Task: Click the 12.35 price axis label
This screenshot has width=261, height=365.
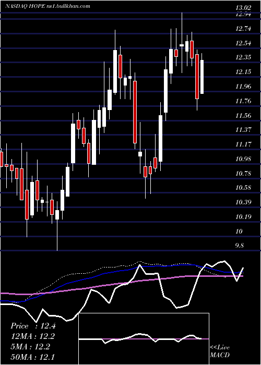Action: [x=244, y=57]
